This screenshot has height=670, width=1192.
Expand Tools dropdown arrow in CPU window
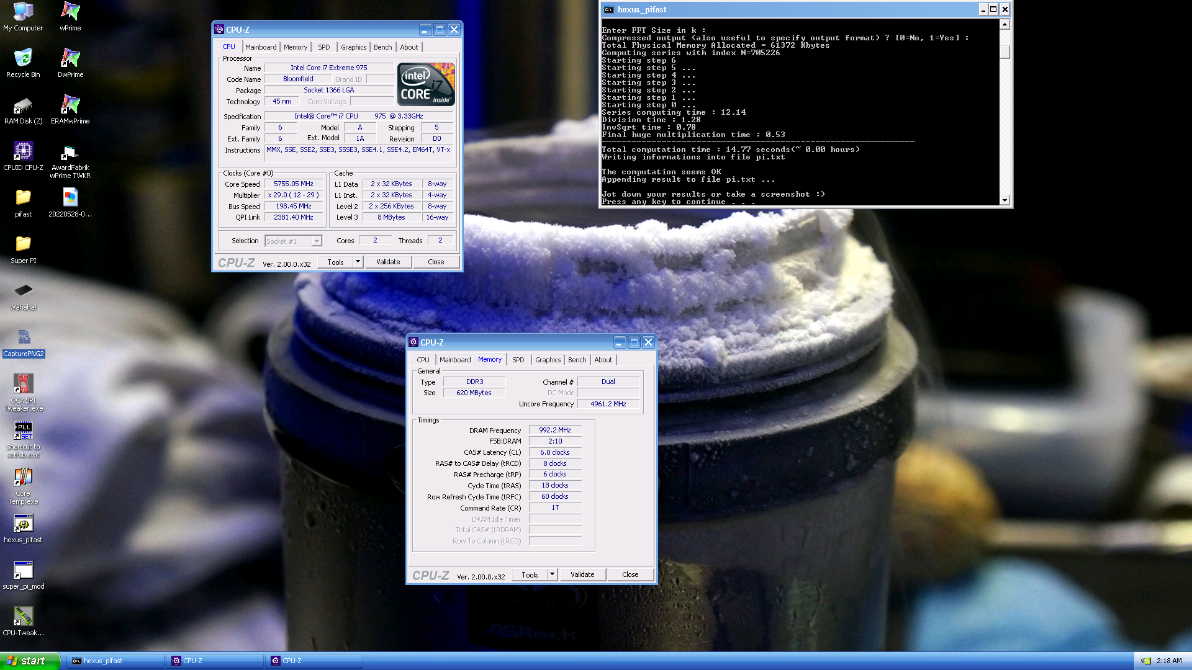pyautogui.click(x=358, y=262)
